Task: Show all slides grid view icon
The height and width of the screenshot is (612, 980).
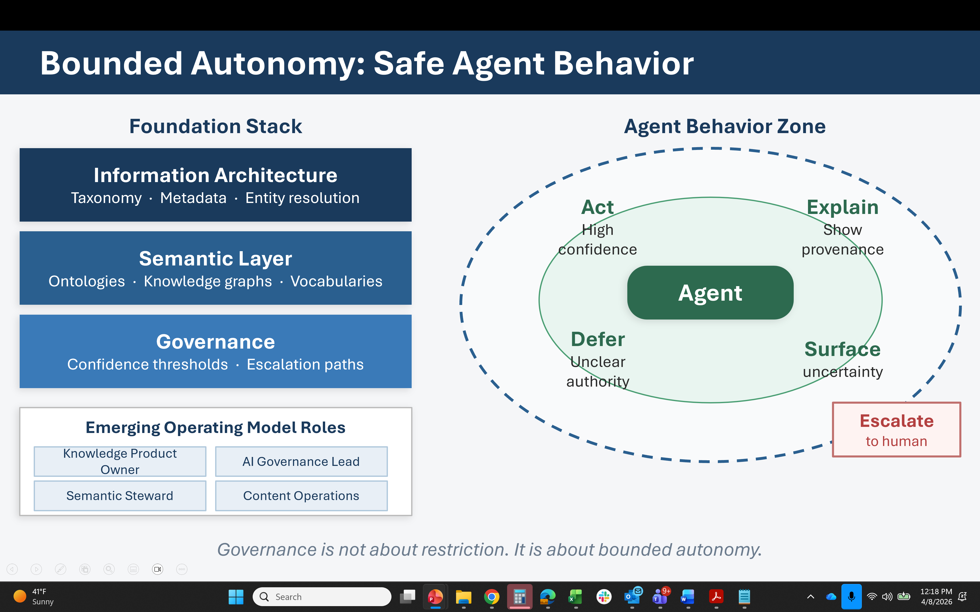Action: pyautogui.click(x=85, y=569)
